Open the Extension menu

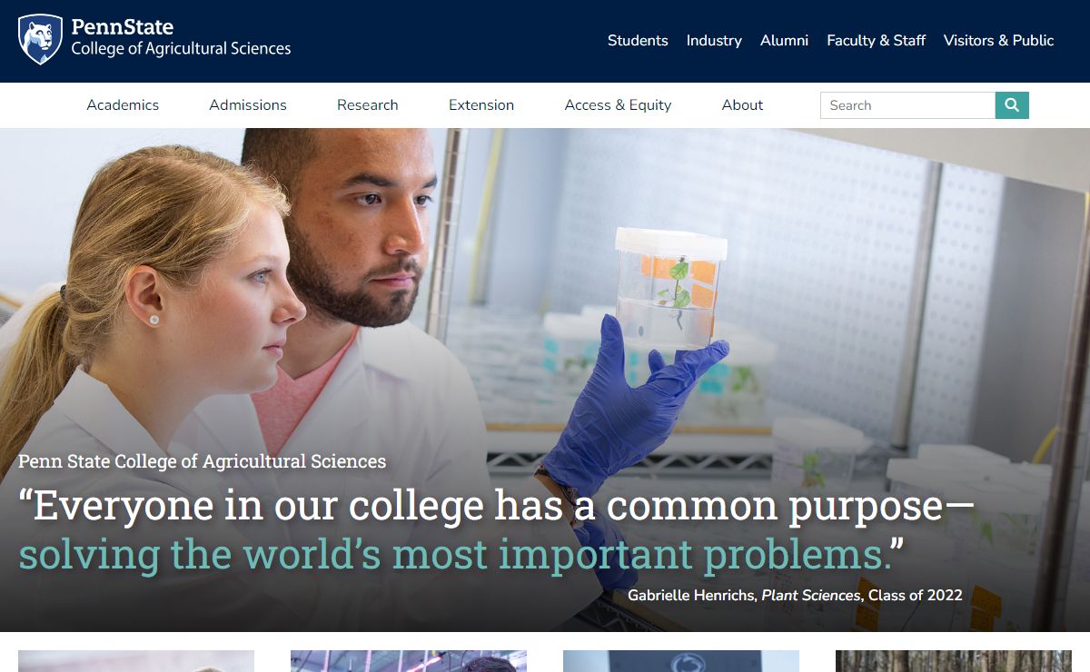coord(481,105)
